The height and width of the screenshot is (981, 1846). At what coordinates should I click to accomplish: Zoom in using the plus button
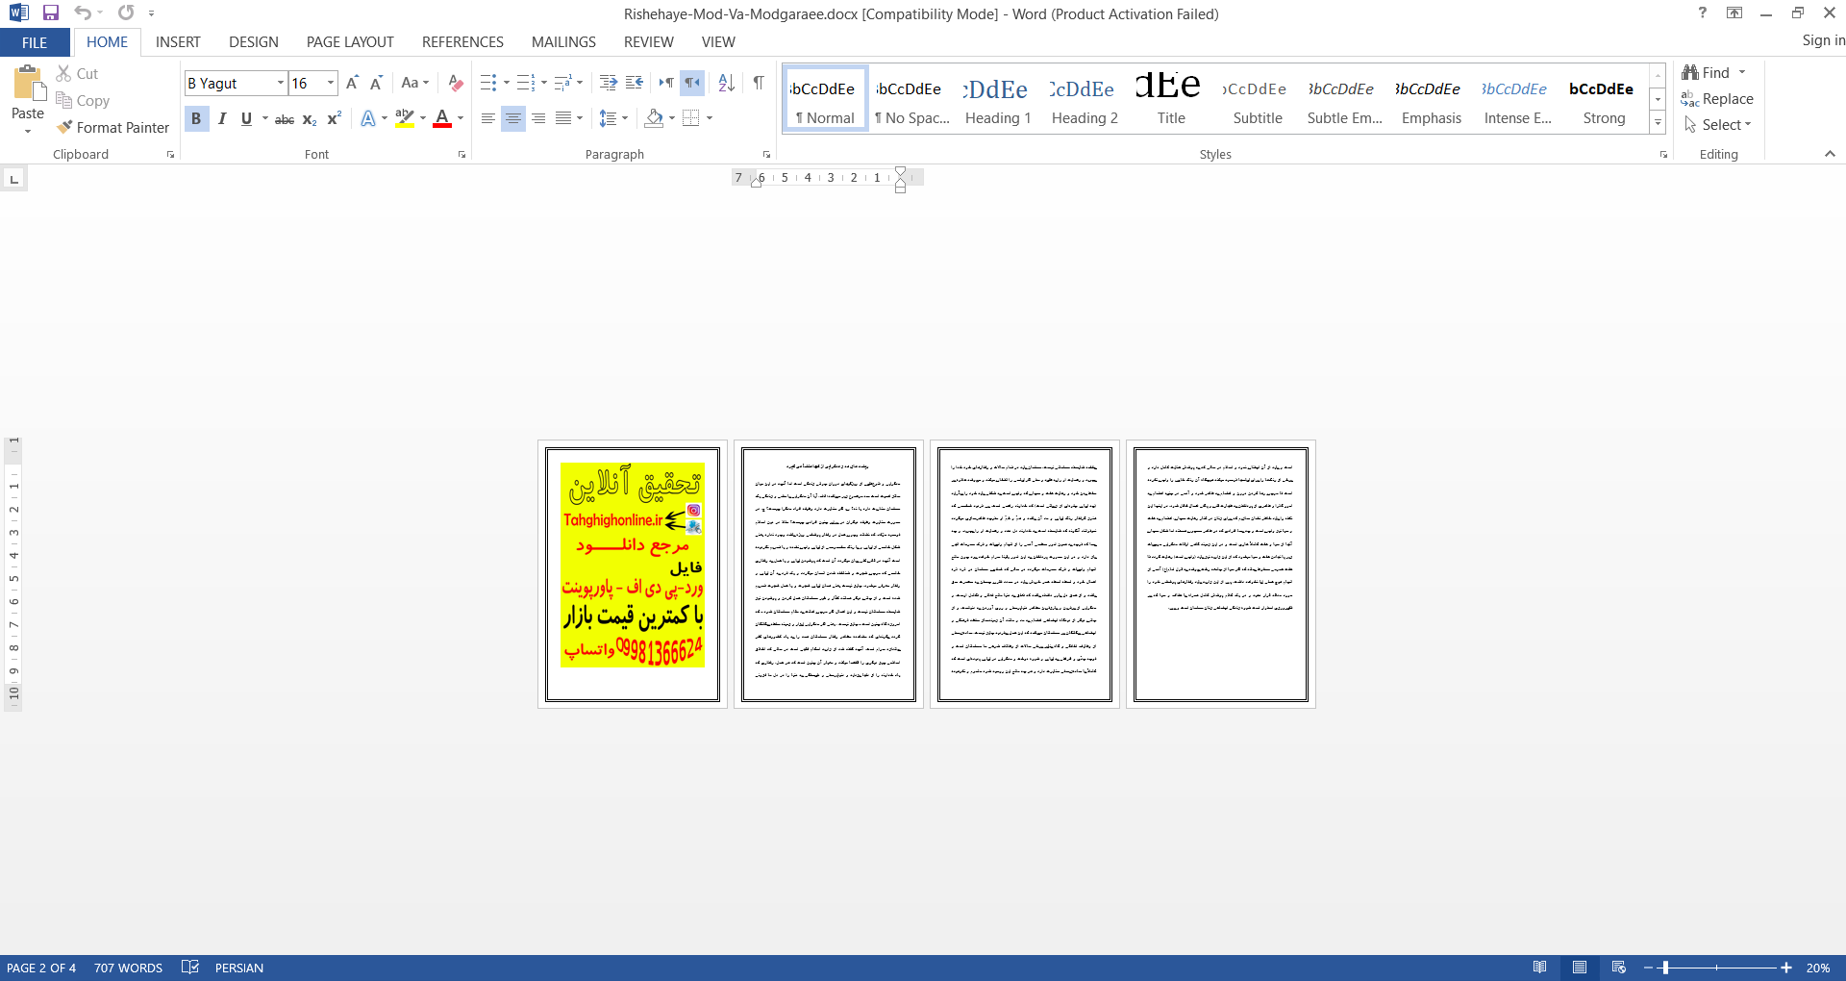pyautogui.click(x=1786, y=968)
